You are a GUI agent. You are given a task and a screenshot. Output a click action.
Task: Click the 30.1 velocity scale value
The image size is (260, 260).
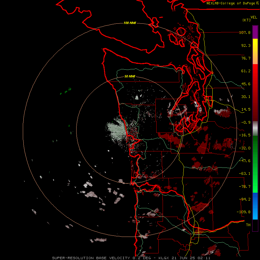point(246,97)
